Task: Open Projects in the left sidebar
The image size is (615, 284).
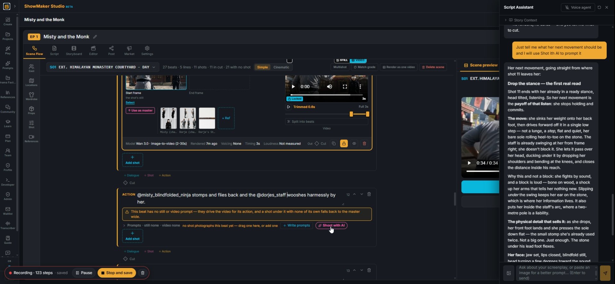Action: pos(8,36)
